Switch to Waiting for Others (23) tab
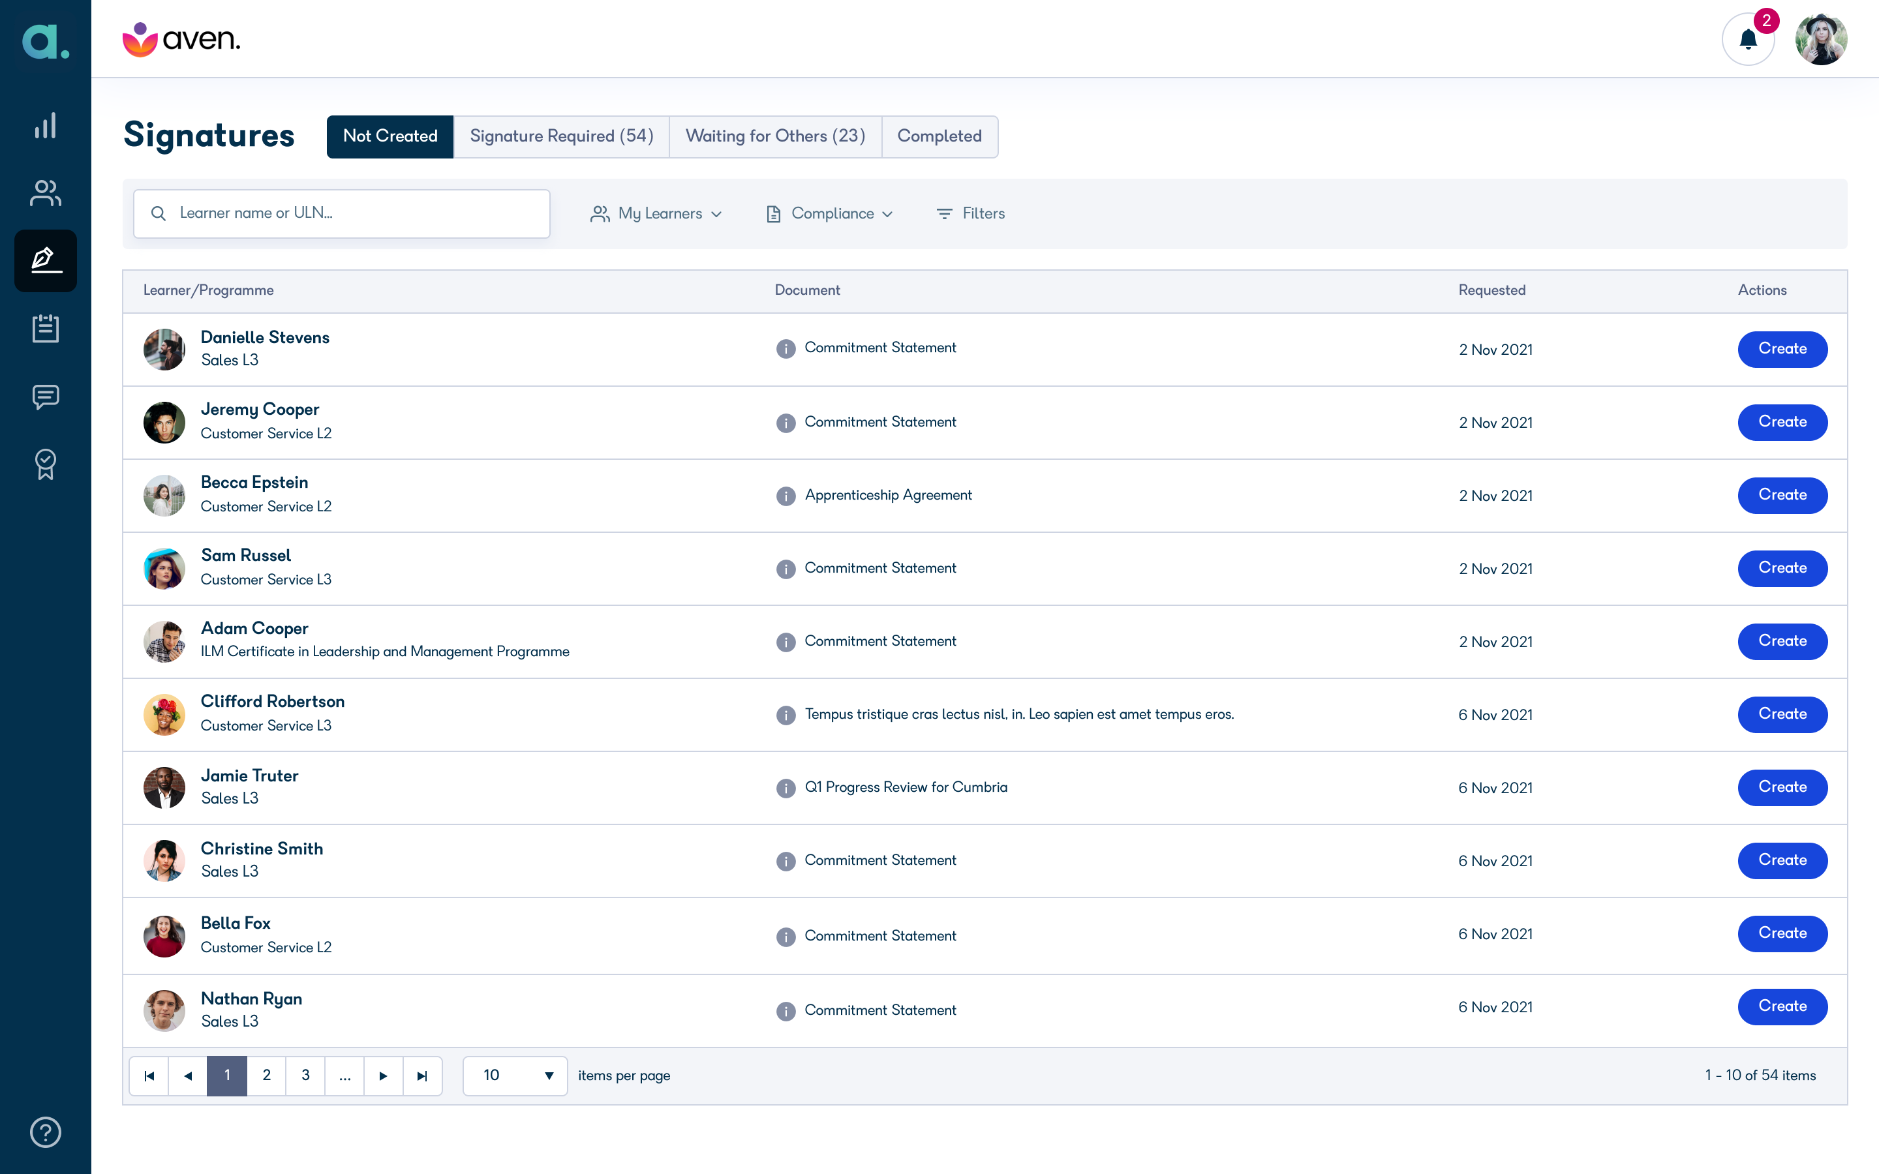 click(x=775, y=137)
